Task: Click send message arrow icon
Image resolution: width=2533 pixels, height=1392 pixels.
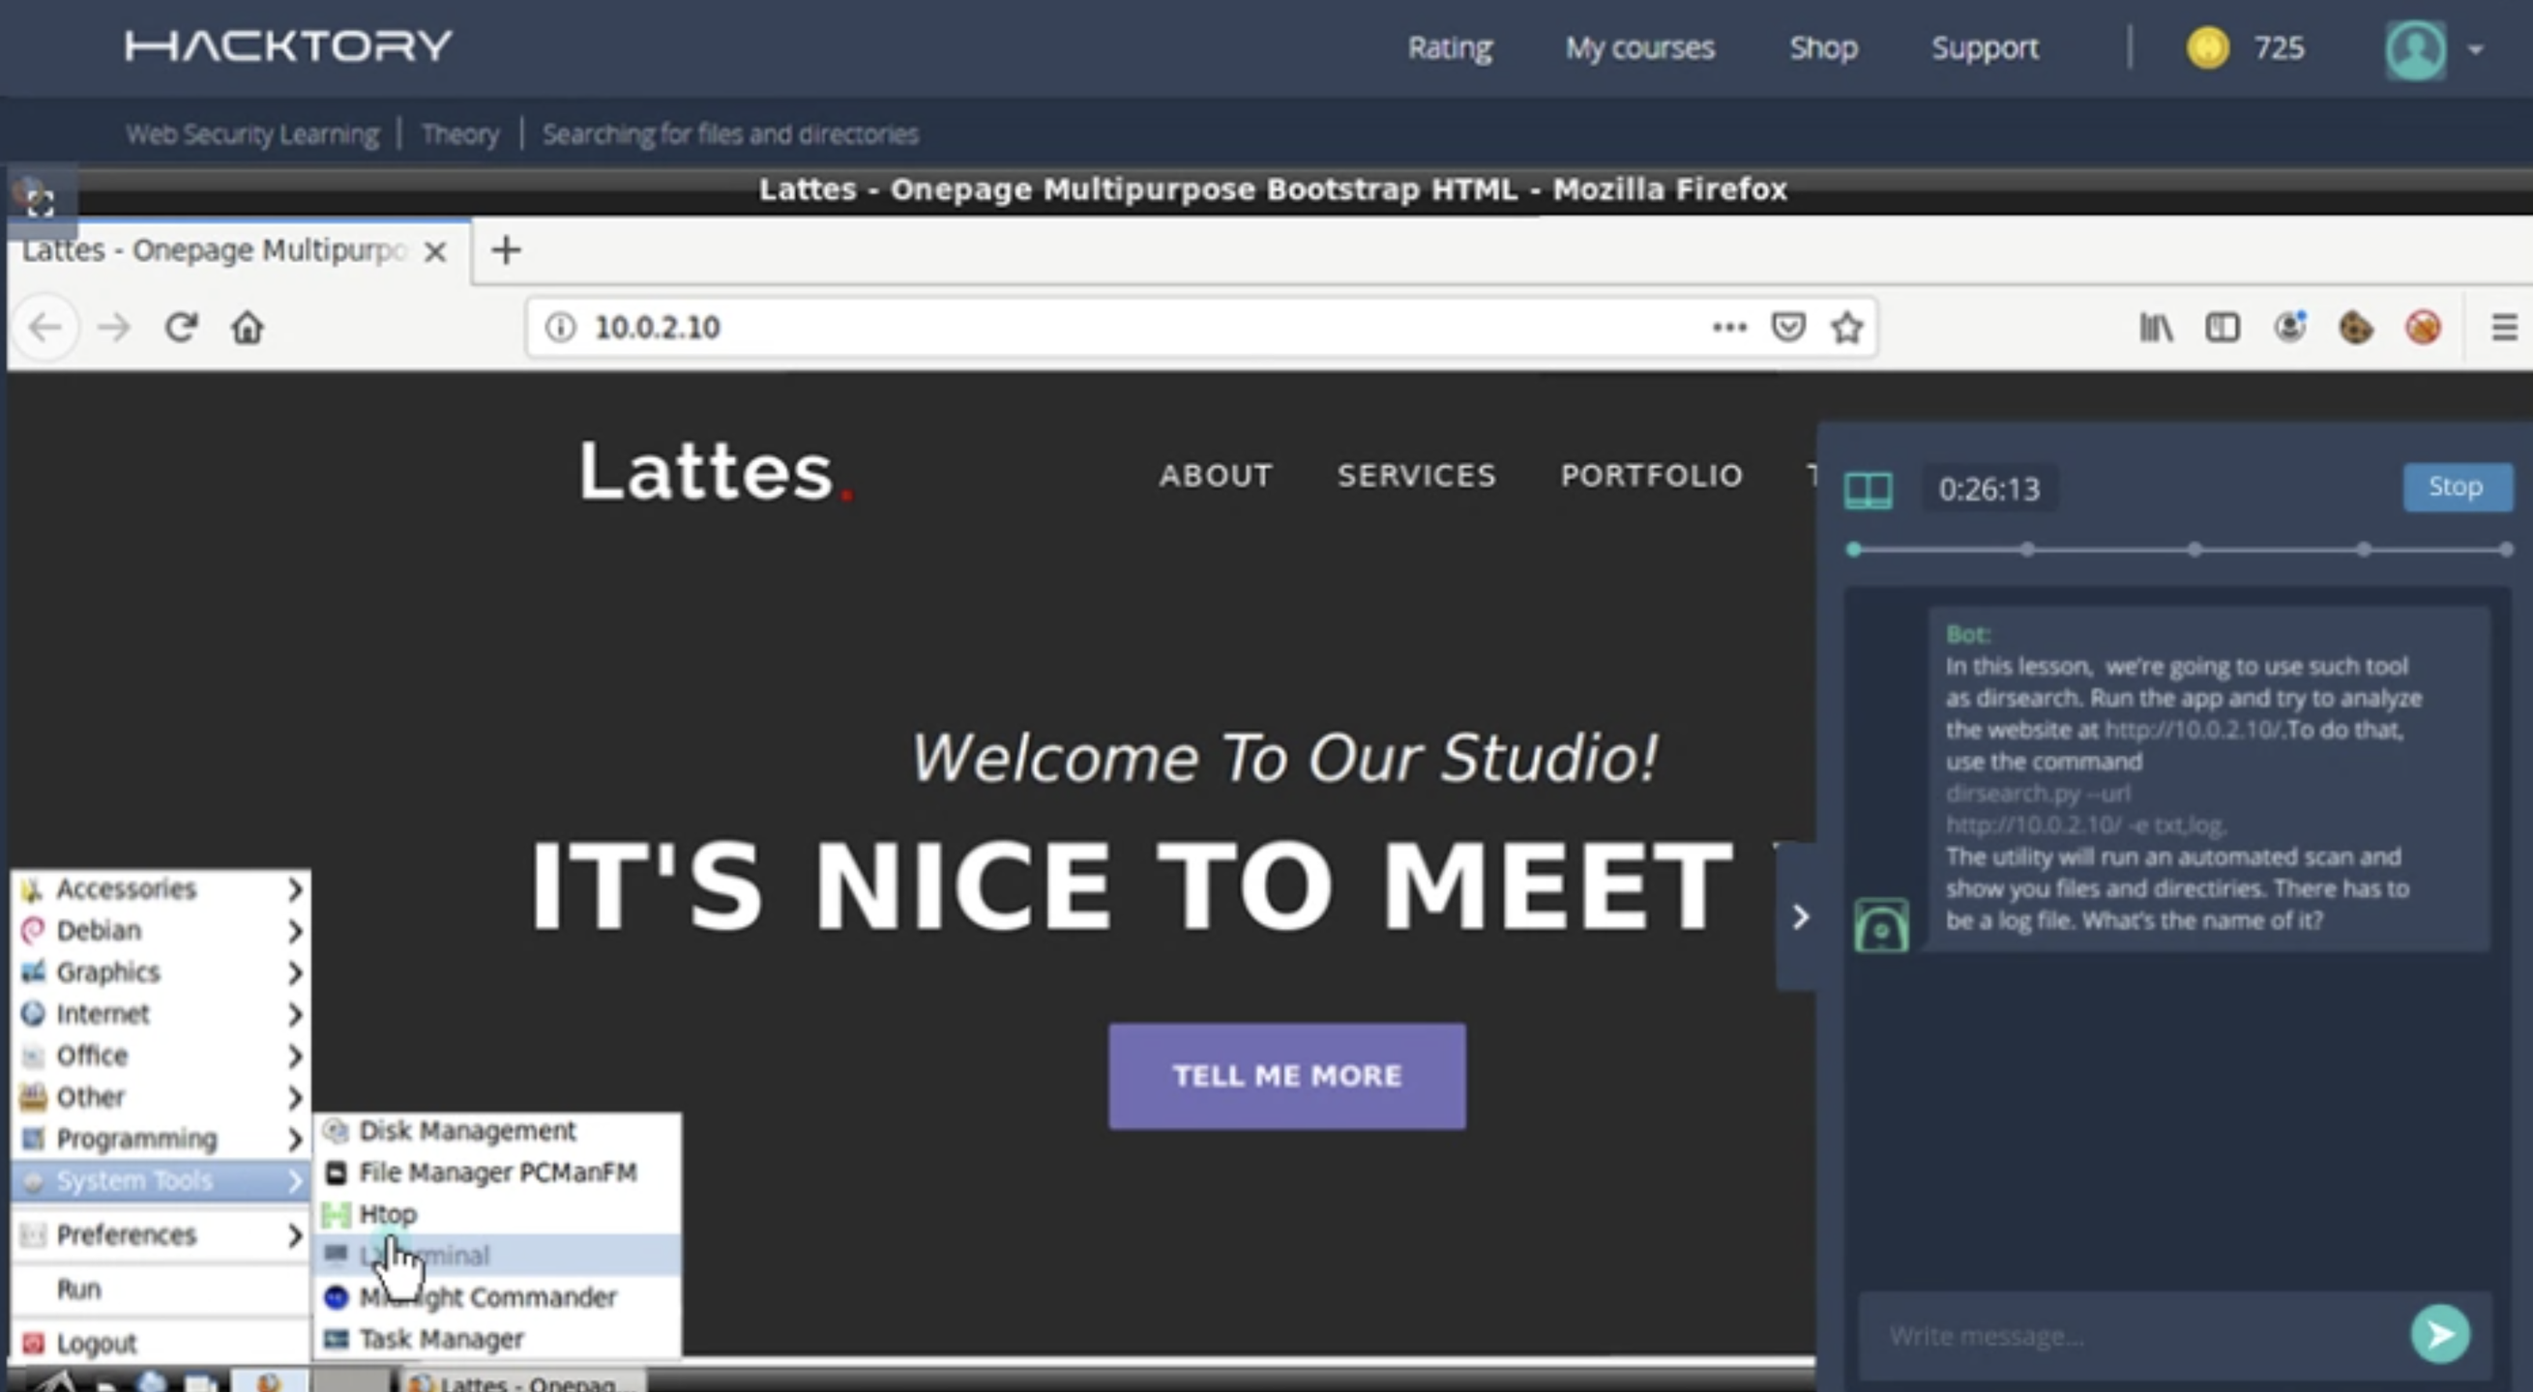Action: (2439, 1334)
